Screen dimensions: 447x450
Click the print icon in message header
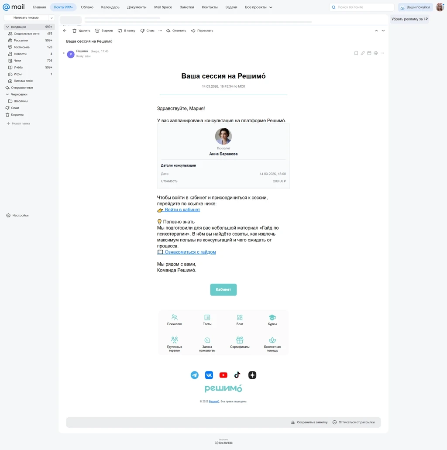pyautogui.click(x=375, y=53)
